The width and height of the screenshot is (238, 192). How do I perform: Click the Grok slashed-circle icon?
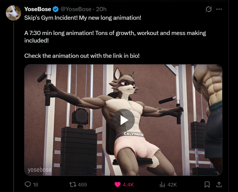(x=209, y=9)
